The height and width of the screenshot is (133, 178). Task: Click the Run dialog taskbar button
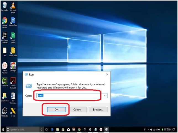coord(106,129)
